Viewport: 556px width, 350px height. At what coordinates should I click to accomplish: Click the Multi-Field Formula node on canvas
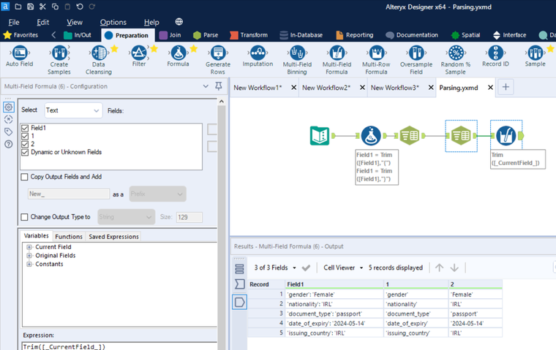point(506,136)
